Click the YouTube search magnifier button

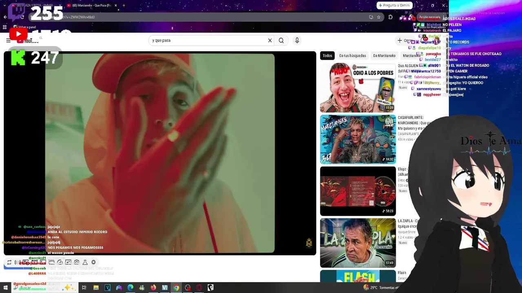pos(281,40)
